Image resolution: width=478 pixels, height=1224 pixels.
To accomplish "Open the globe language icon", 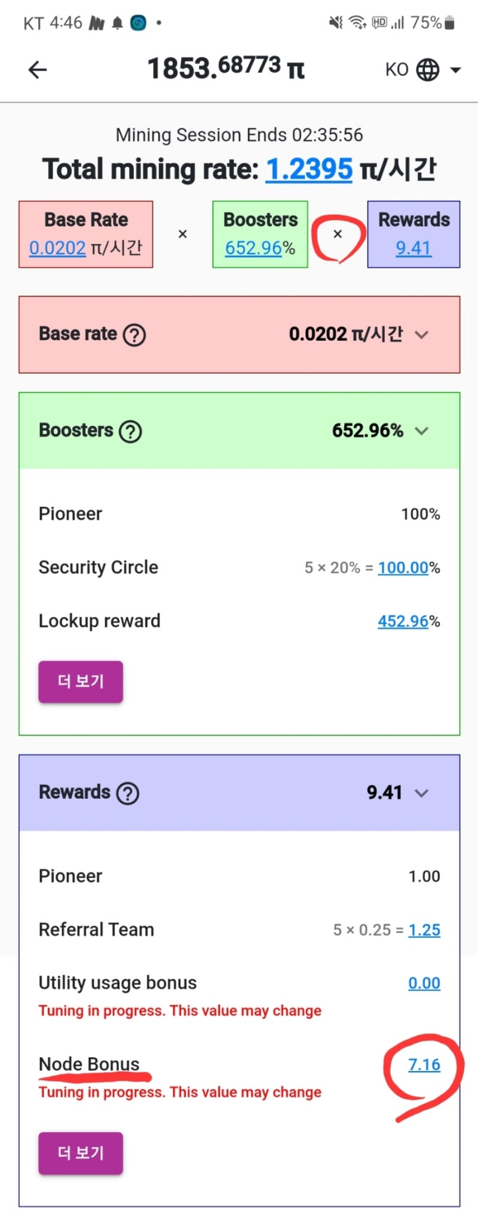I will point(428,70).
